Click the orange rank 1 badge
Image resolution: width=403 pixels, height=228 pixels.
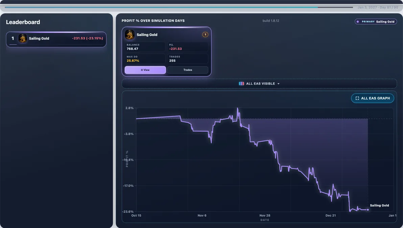tap(205, 35)
